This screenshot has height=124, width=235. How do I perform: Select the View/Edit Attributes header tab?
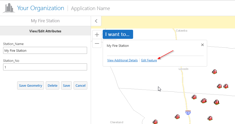[x=45, y=31]
